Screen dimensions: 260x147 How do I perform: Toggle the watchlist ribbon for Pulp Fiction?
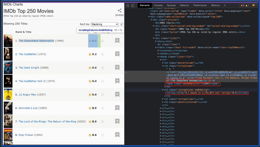coord(117,135)
